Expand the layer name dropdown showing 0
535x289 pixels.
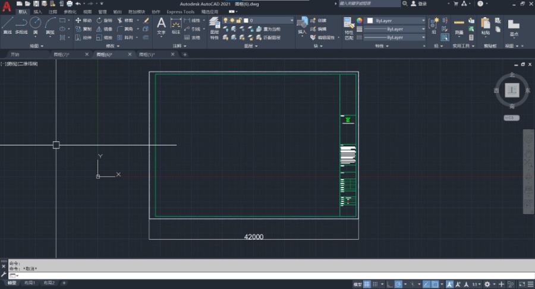[291, 20]
